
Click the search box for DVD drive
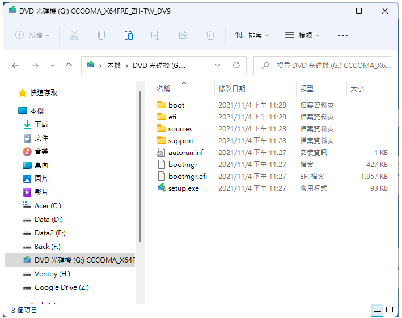(x=322, y=66)
